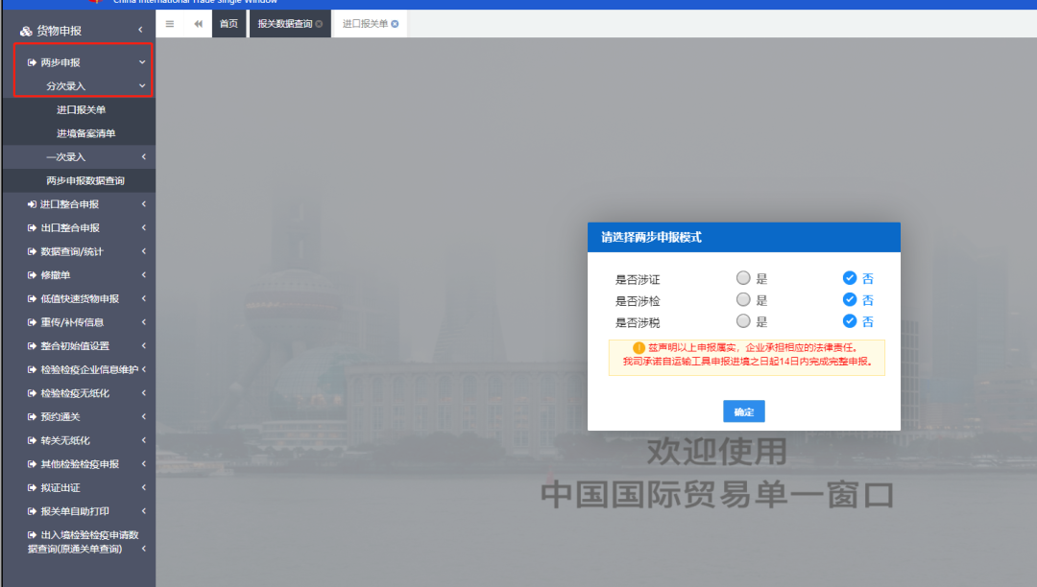Screen dimensions: 1037x587
Task: Click the 确定 button
Action: (x=744, y=411)
